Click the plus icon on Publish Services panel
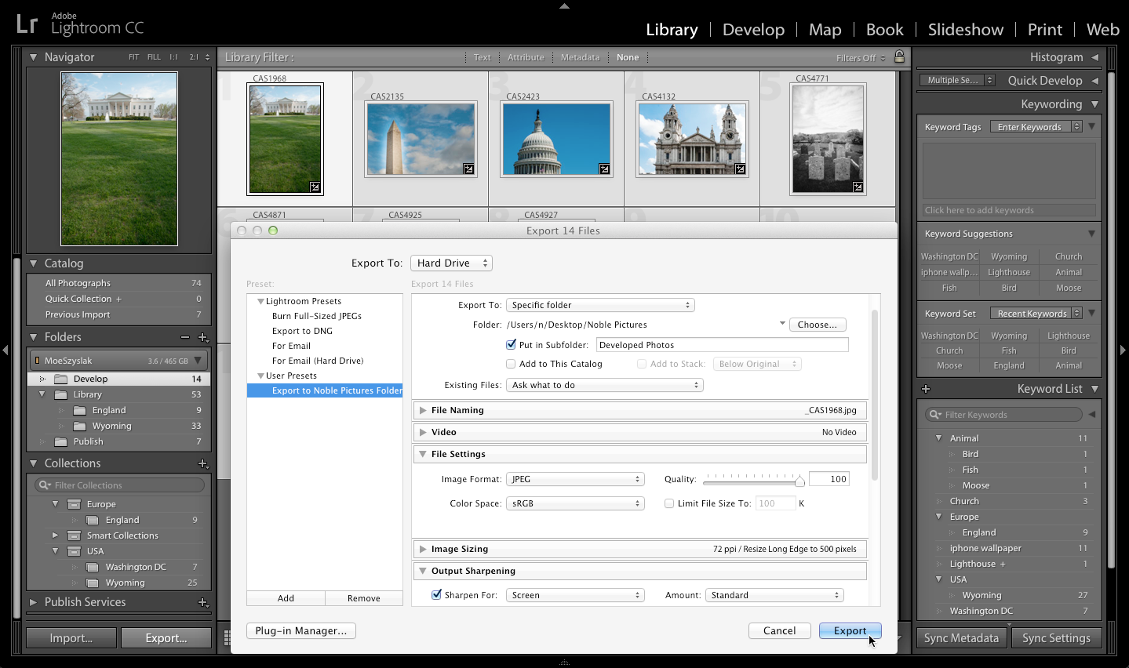Image resolution: width=1129 pixels, height=668 pixels. tap(203, 602)
